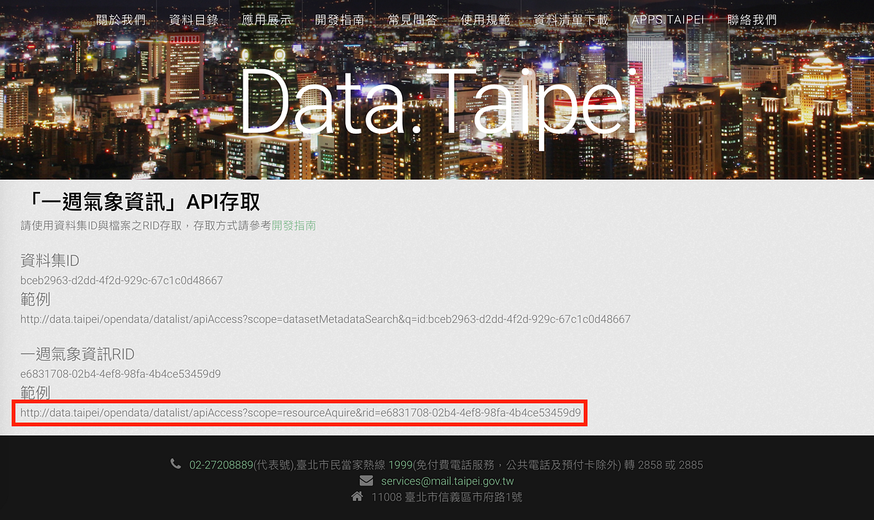Click the phone receiver icon in the footer

[176, 465]
